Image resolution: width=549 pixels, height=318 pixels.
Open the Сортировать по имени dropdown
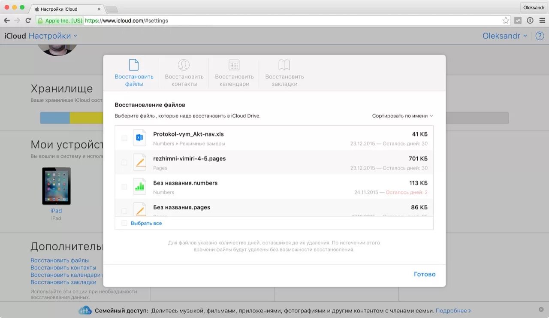coord(402,116)
